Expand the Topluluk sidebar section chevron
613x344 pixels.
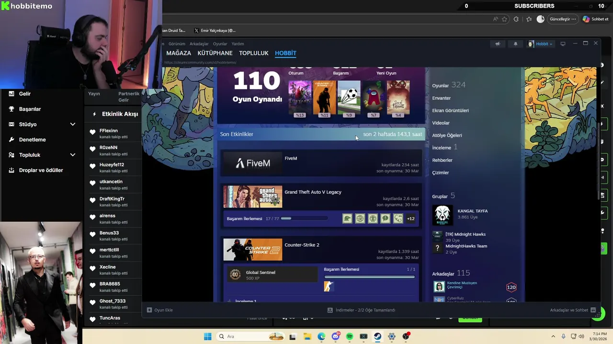(x=73, y=155)
